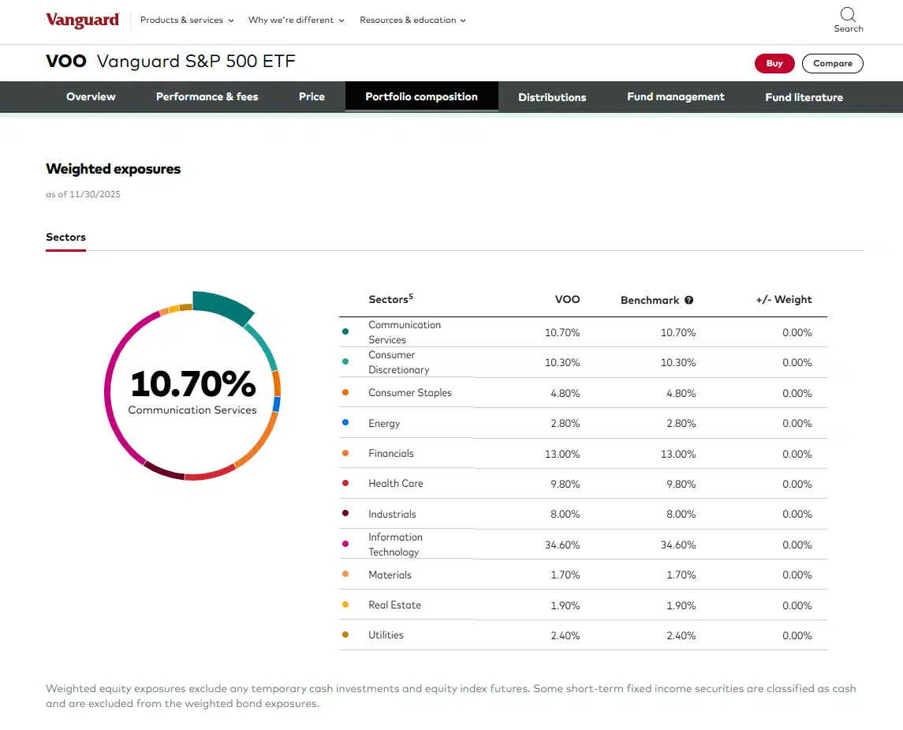Switch to the Performance & fees tab
The width and height of the screenshot is (903, 730).
(207, 97)
